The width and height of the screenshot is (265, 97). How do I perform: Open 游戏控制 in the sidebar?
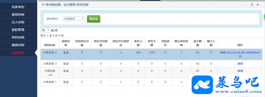18,14
